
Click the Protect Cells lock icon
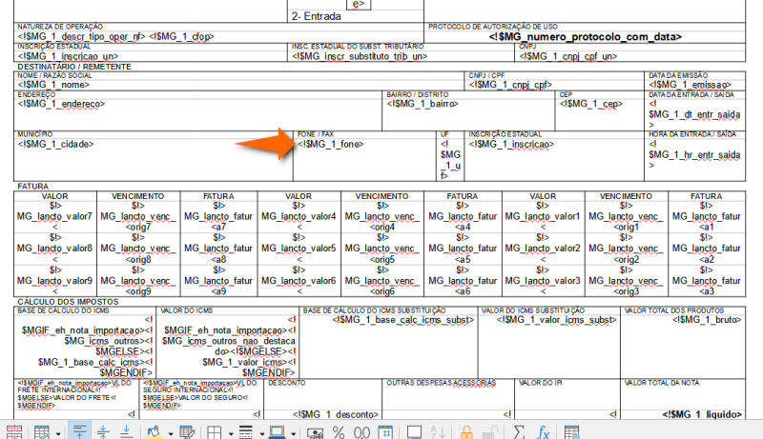(466, 431)
